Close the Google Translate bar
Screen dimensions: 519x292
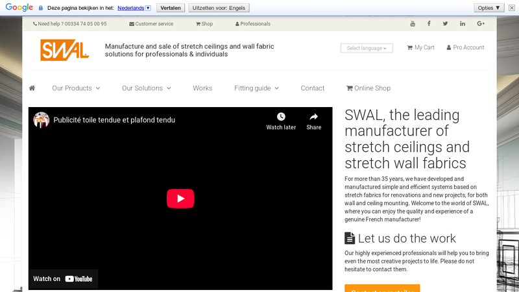(512, 8)
